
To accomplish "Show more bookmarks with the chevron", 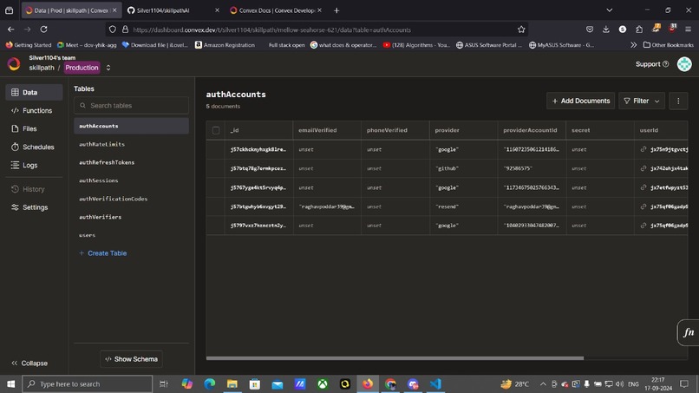I will pyautogui.click(x=633, y=45).
